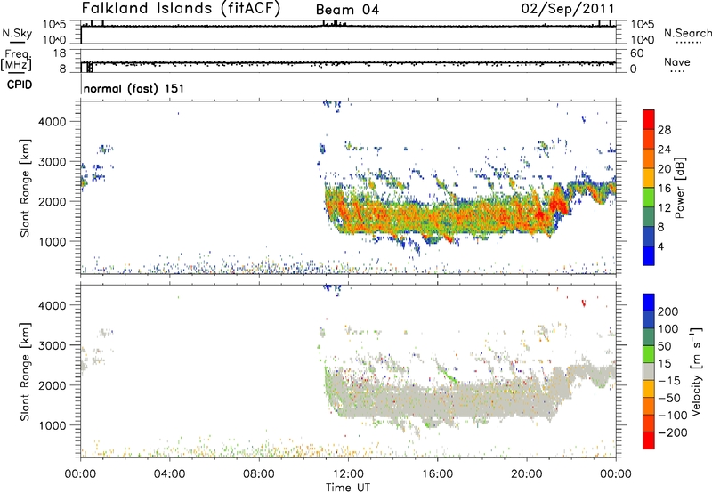Click the '12:00' time axis label
Screen dimensions: 712x493
click(x=348, y=474)
